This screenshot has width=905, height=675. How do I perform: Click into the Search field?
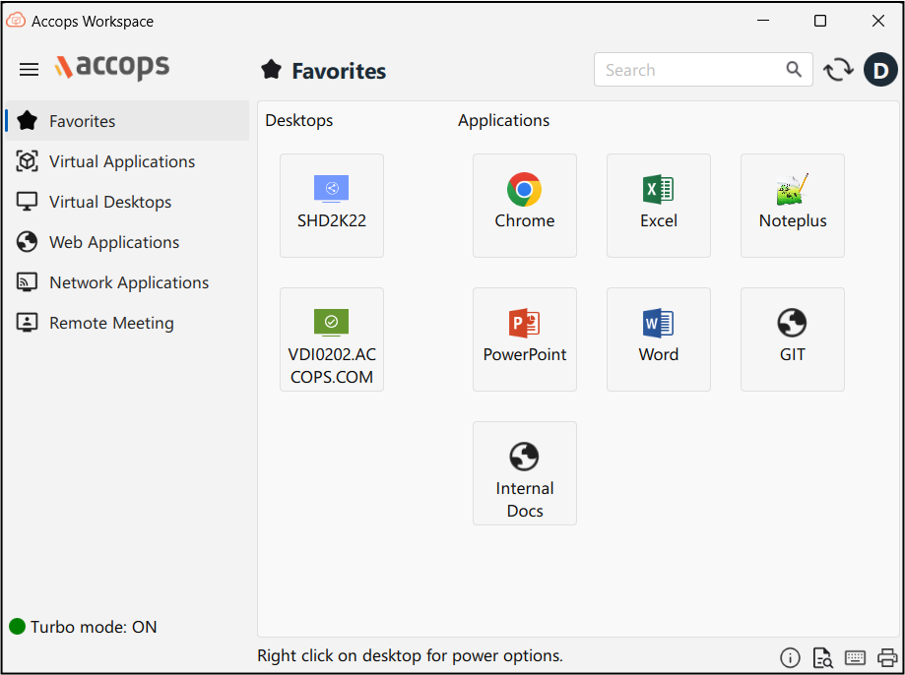(703, 70)
